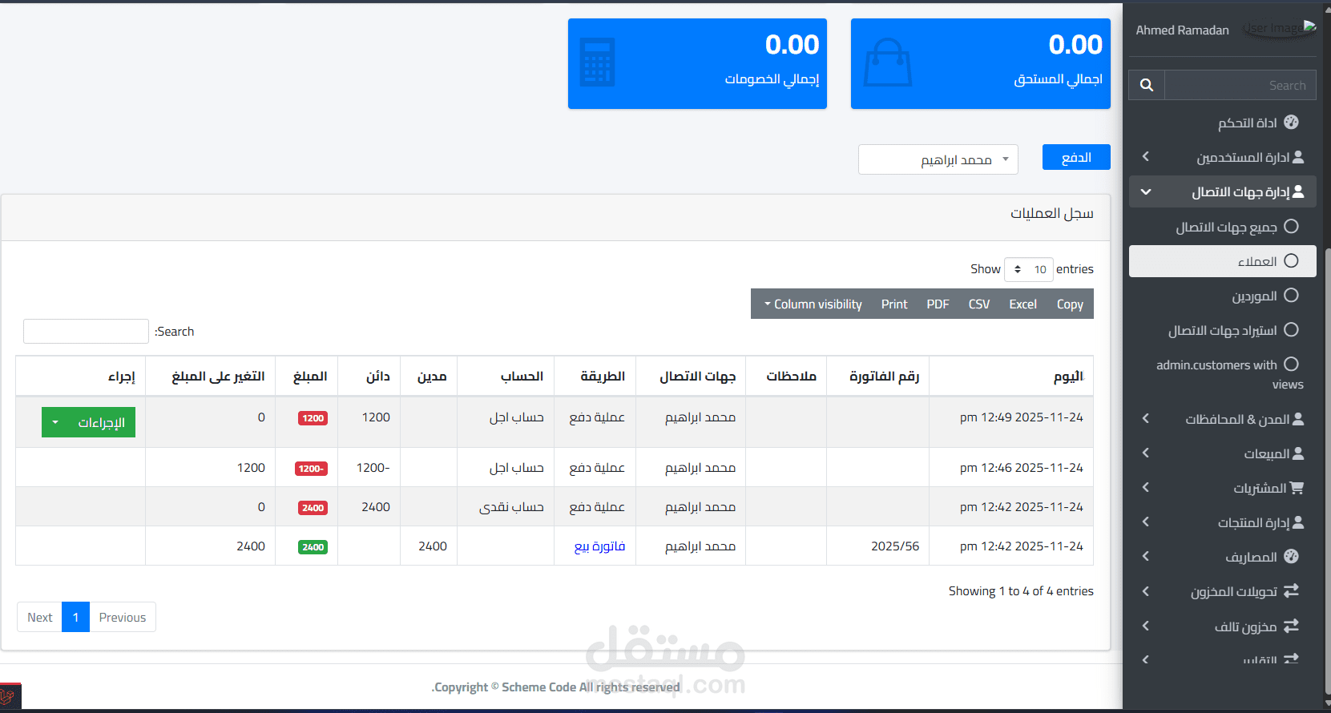Click the user icon beside المدن & المحافظات
The image size is (1331, 713).
(x=1298, y=419)
